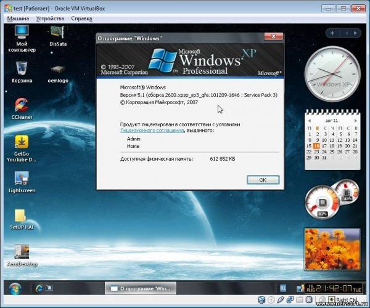370x308 pixels.
Task: Open the Лицензионного соглашения link
Action: point(152,131)
